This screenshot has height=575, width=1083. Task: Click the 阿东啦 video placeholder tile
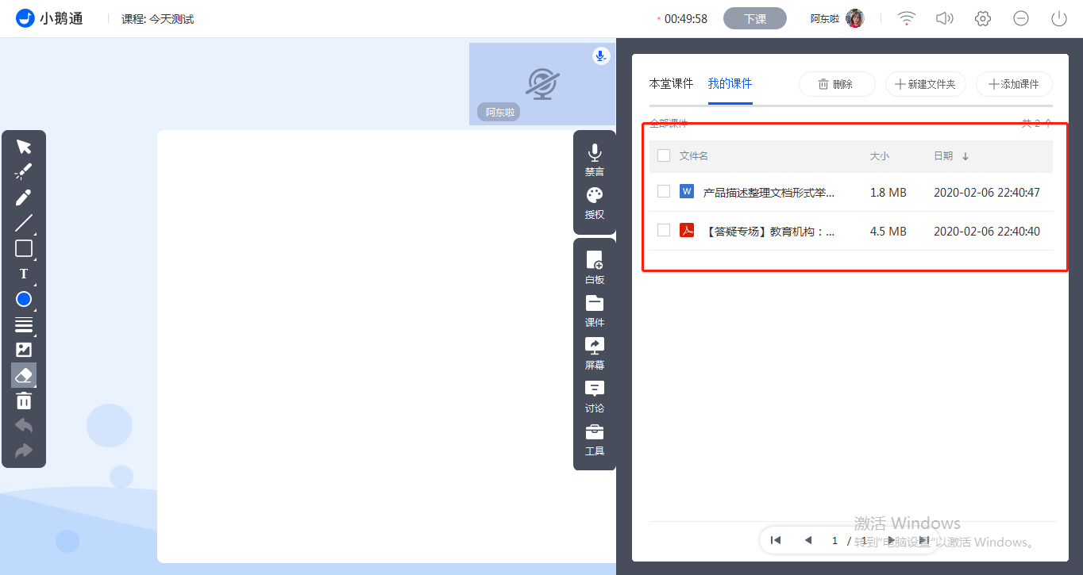(542, 84)
